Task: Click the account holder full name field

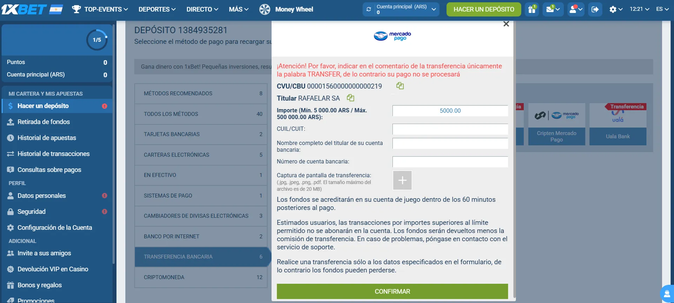Action: [x=450, y=143]
